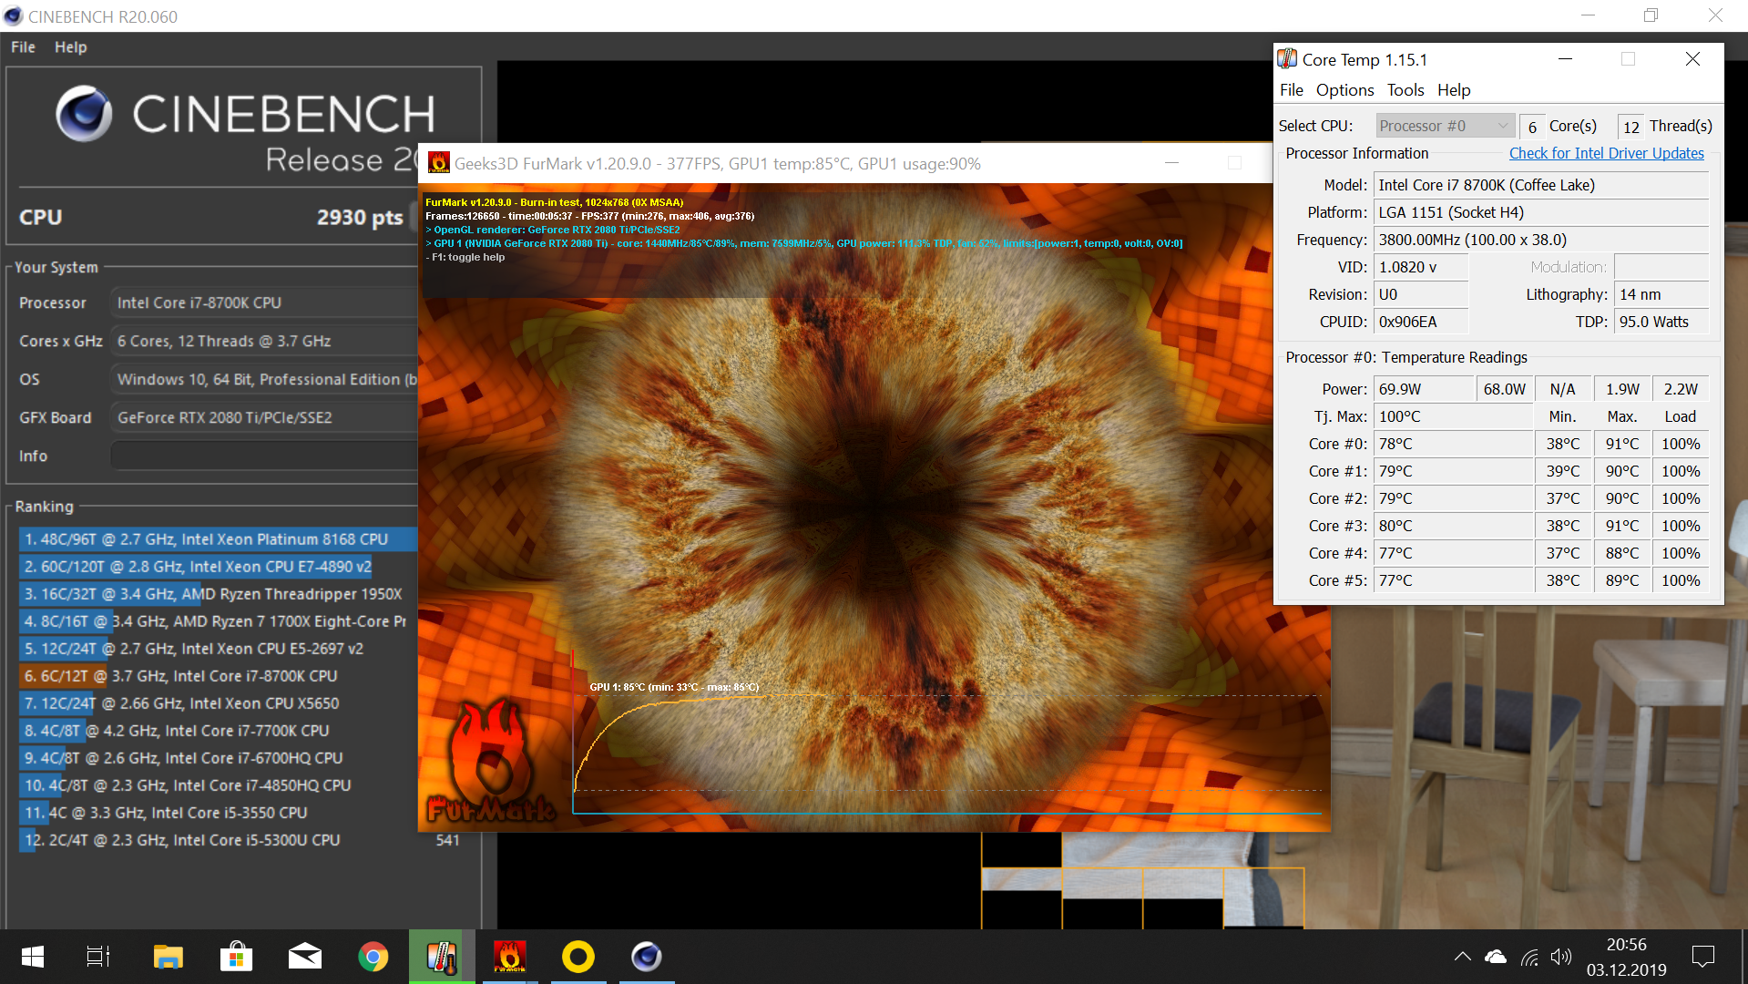Open Cinebench Help menu
The height and width of the screenshot is (984, 1748).
[x=70, y=47]
